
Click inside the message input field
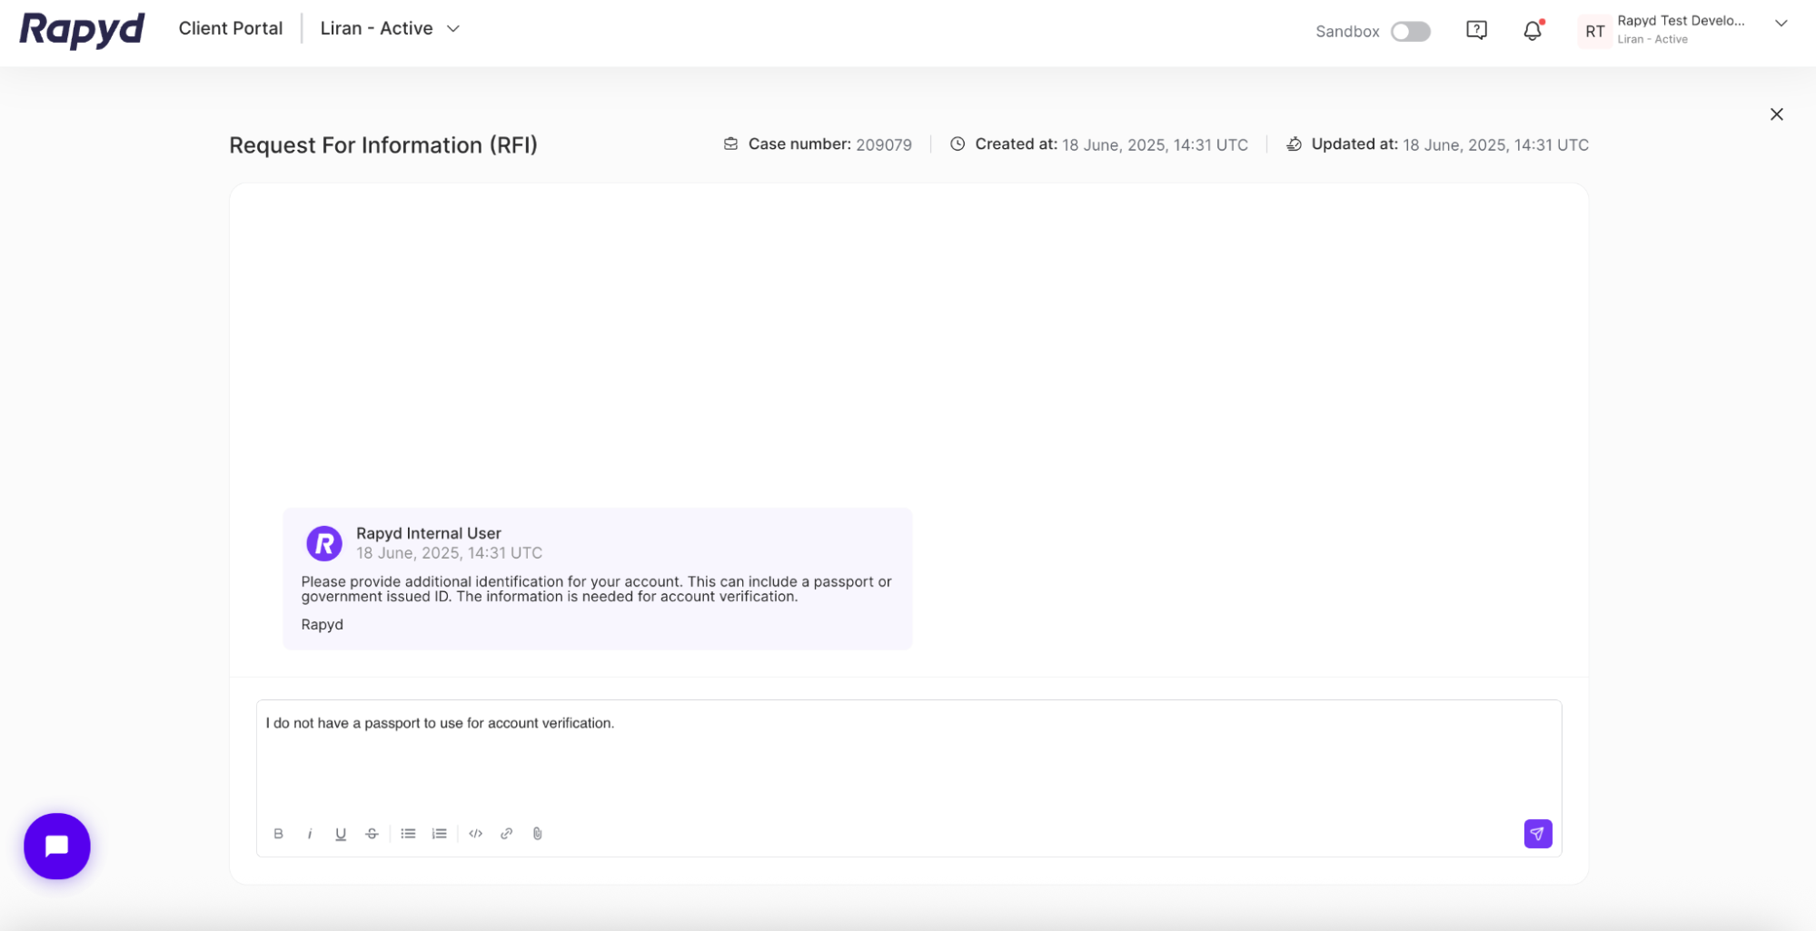tap(818, 754)
